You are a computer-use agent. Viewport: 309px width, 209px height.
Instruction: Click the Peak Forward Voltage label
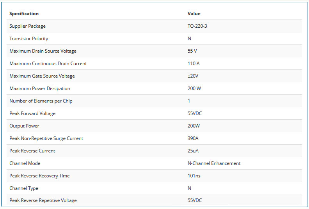pos(32,113)
